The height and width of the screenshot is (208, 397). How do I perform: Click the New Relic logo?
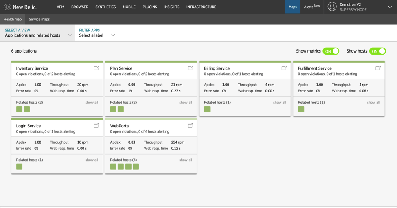[20, 7]
